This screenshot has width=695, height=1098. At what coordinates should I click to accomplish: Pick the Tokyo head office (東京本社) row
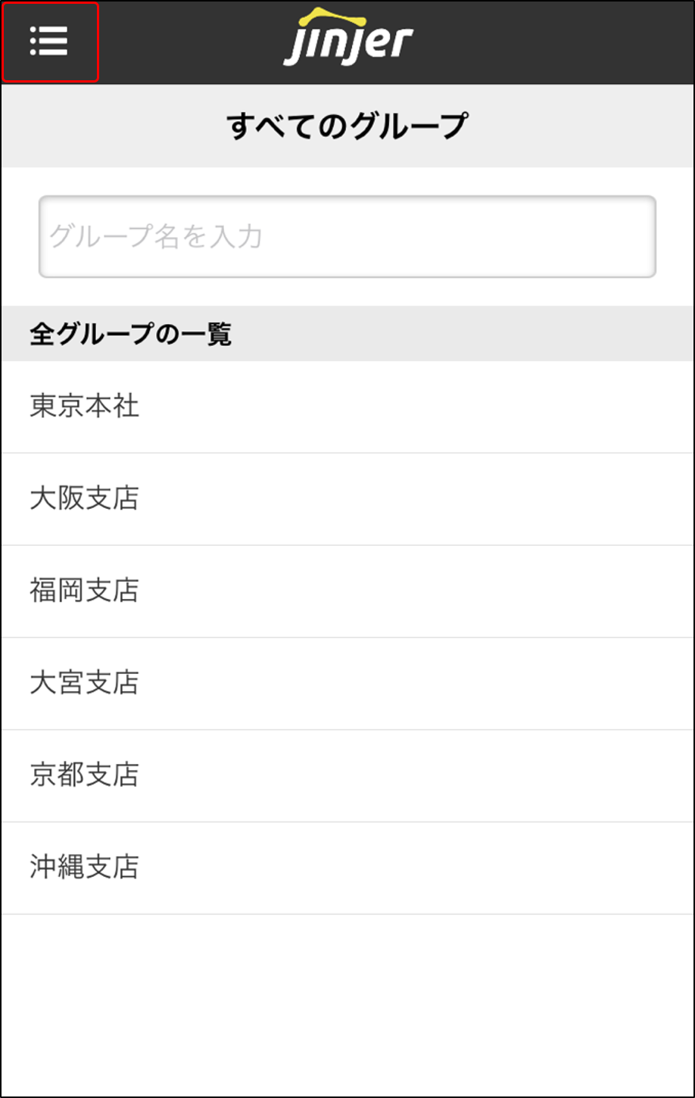(347, 407)
